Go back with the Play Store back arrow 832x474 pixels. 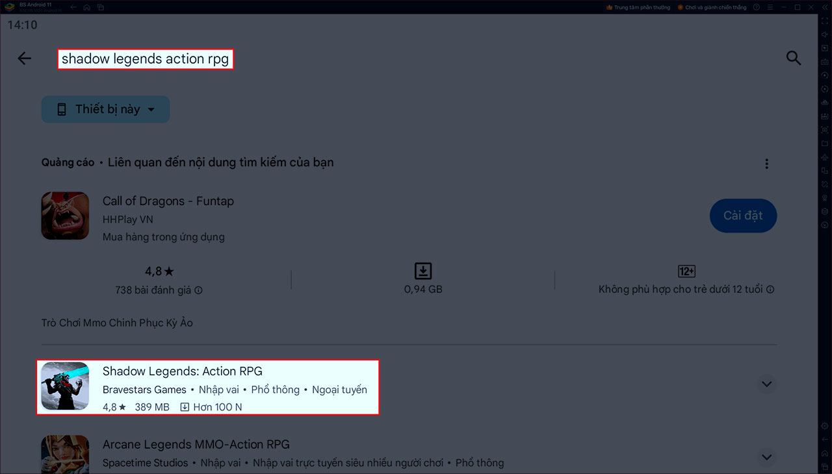(x=24, y=58)
